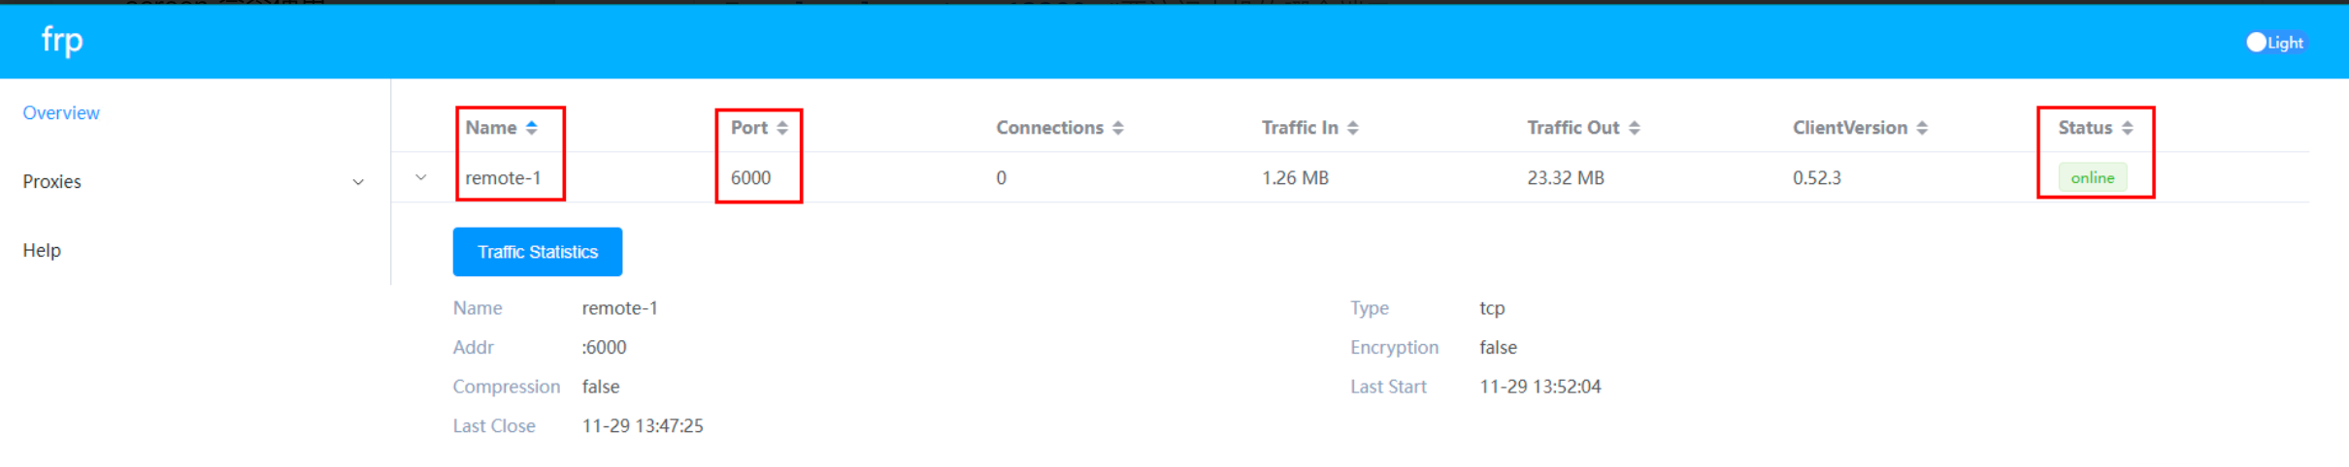Open the Overview menu item
Image resolution: width=2349 pixels, height=467 pixels.
click(61, 112)
